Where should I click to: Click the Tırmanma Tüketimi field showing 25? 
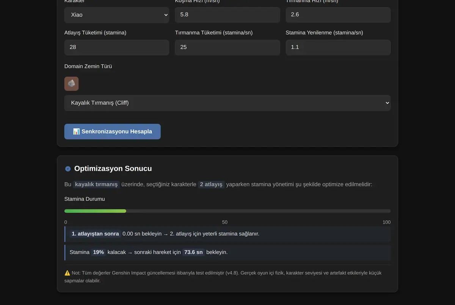point(227,47)
